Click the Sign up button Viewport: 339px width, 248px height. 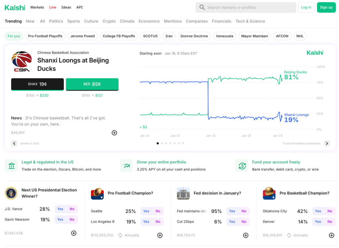[x=326, y=7]
